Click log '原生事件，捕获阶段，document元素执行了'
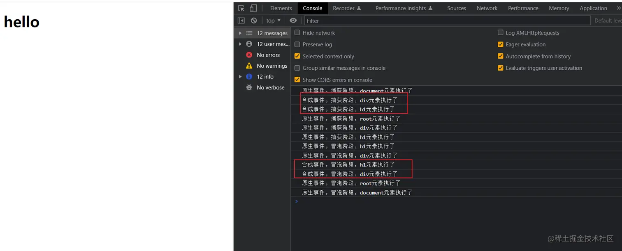 pos(357,91)
